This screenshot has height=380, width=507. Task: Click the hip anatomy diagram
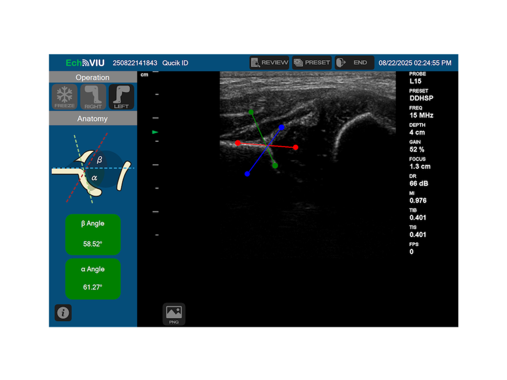[x=92, y=168]
